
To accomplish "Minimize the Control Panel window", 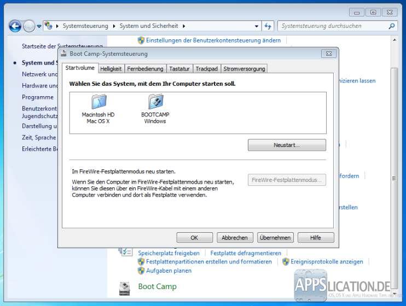I will point(357,12).
